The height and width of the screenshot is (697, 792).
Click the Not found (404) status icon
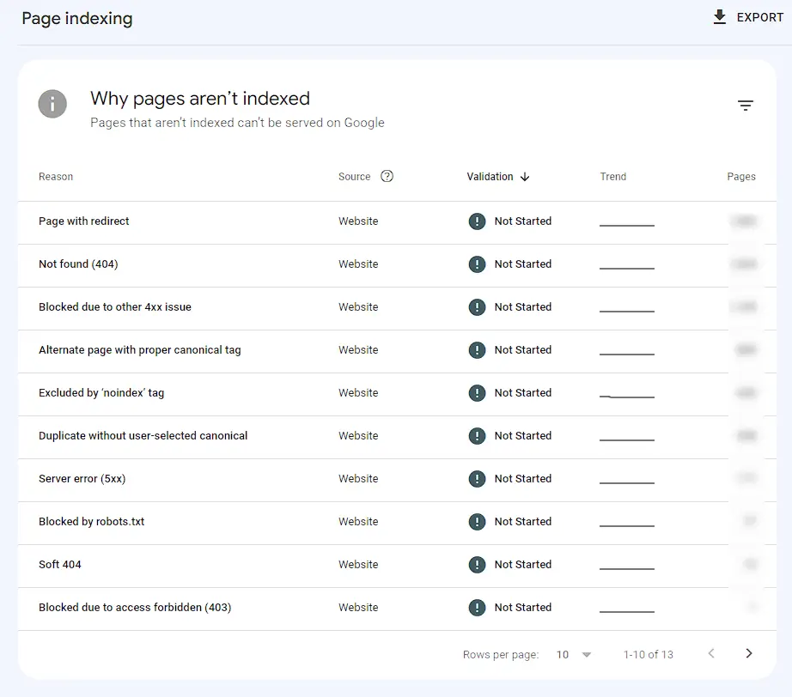tap(477, 264)
